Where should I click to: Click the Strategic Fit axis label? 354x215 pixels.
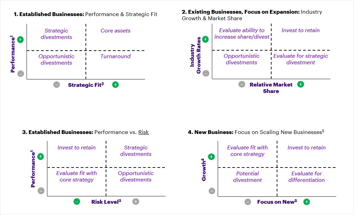[86, 84]
